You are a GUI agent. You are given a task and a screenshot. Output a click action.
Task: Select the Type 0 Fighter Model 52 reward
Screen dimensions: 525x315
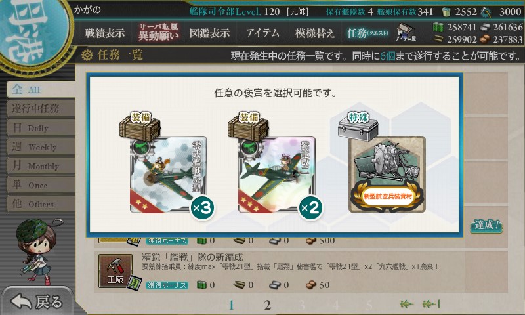coord(169,175)
